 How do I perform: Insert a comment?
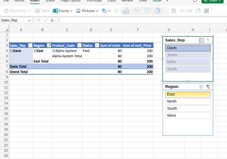pyautogui.click(x=198, y=11)
